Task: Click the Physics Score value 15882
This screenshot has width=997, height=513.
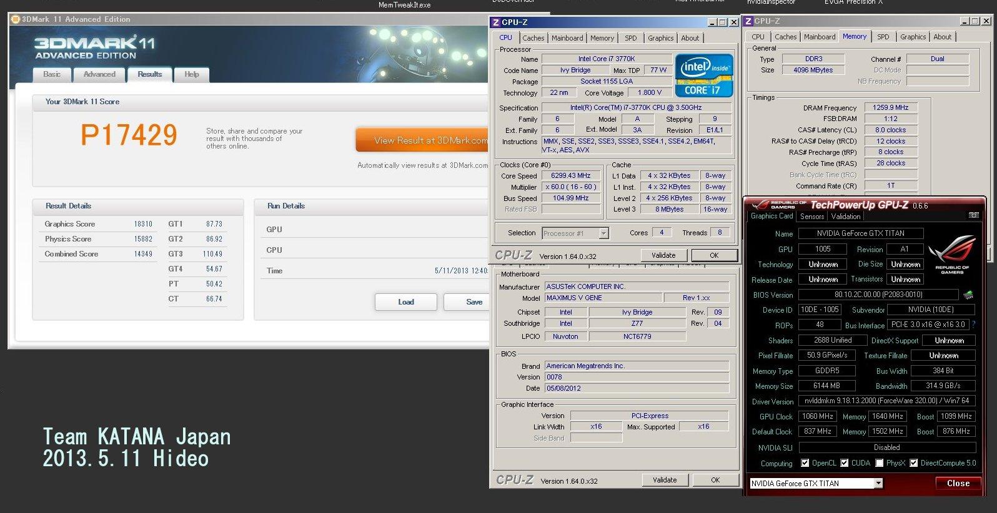Action: pos(143,239)
